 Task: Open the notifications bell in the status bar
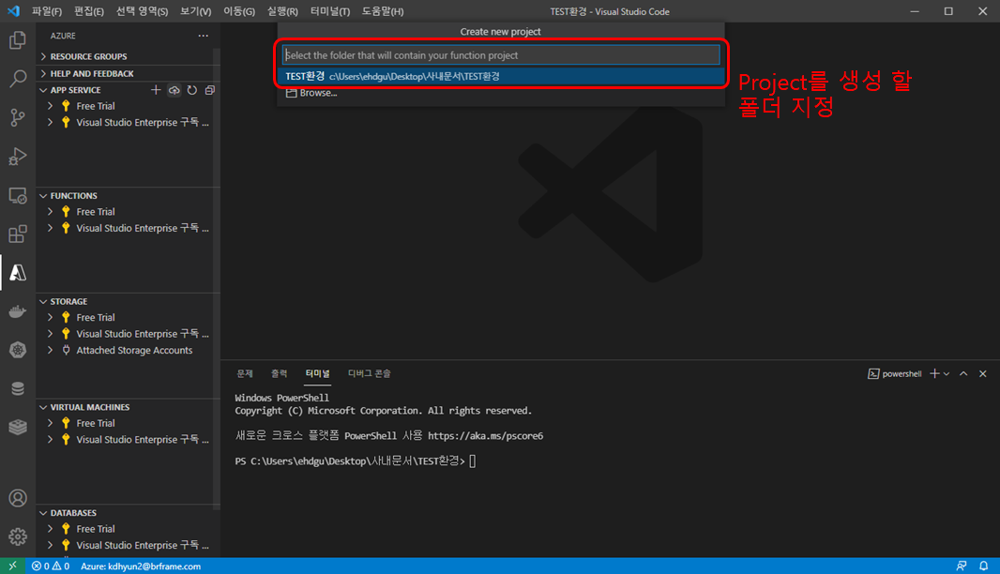click(x=983, y=566)
